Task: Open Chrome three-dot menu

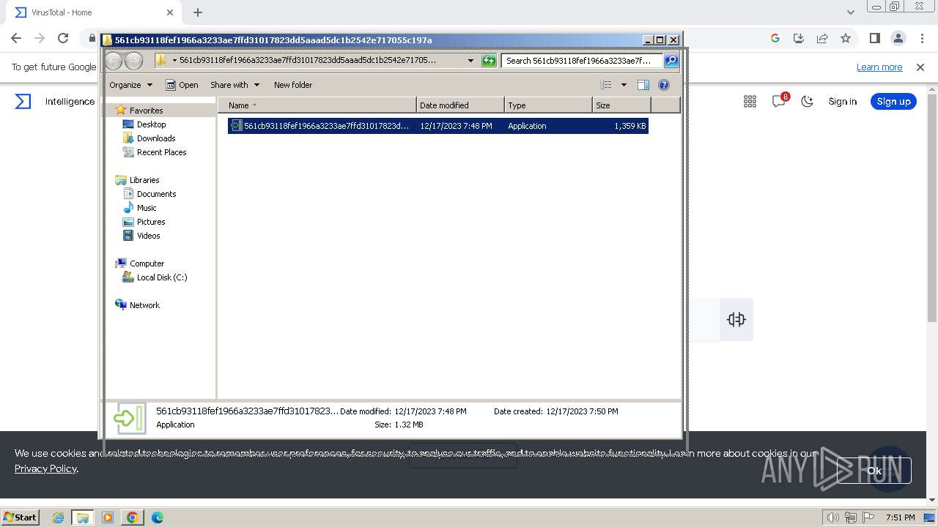Action: click(x=922, y=38)
